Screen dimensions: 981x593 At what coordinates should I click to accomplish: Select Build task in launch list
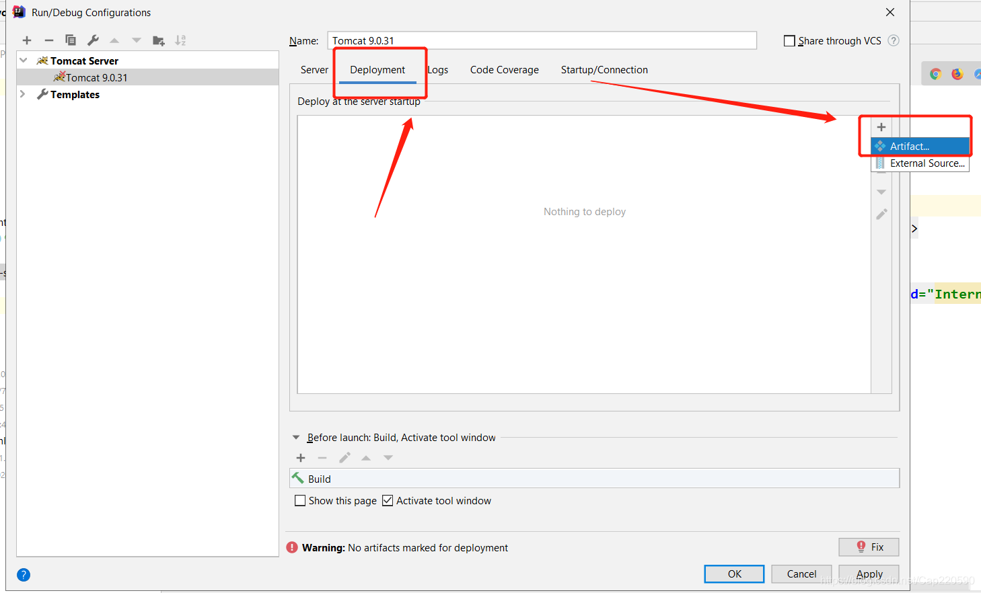[x=595, y=479]
